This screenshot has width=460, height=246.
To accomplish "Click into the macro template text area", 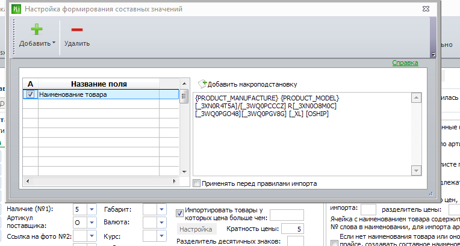I will [x=302, y=134].
